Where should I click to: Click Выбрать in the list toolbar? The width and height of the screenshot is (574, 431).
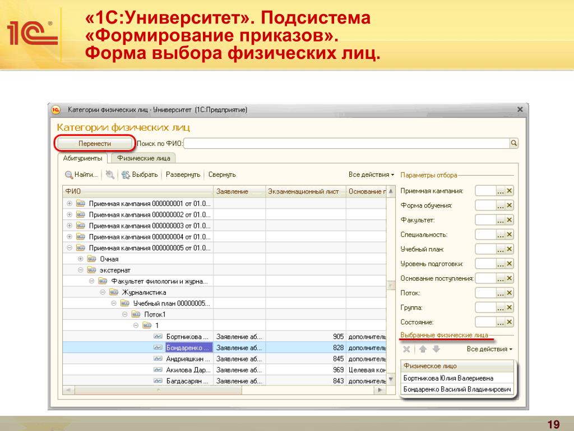140,175
